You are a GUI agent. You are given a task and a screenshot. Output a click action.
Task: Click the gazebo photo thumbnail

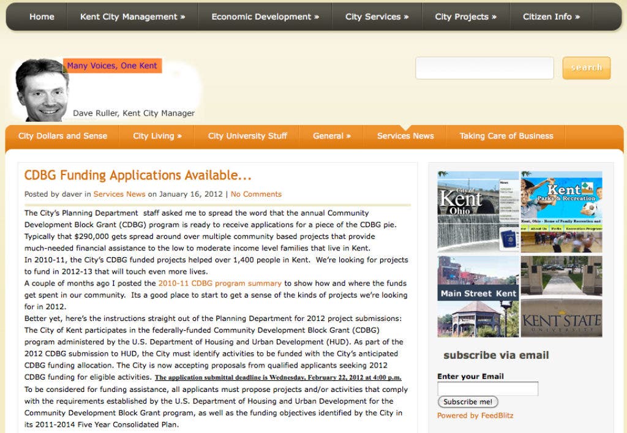(x=478, y=319)
